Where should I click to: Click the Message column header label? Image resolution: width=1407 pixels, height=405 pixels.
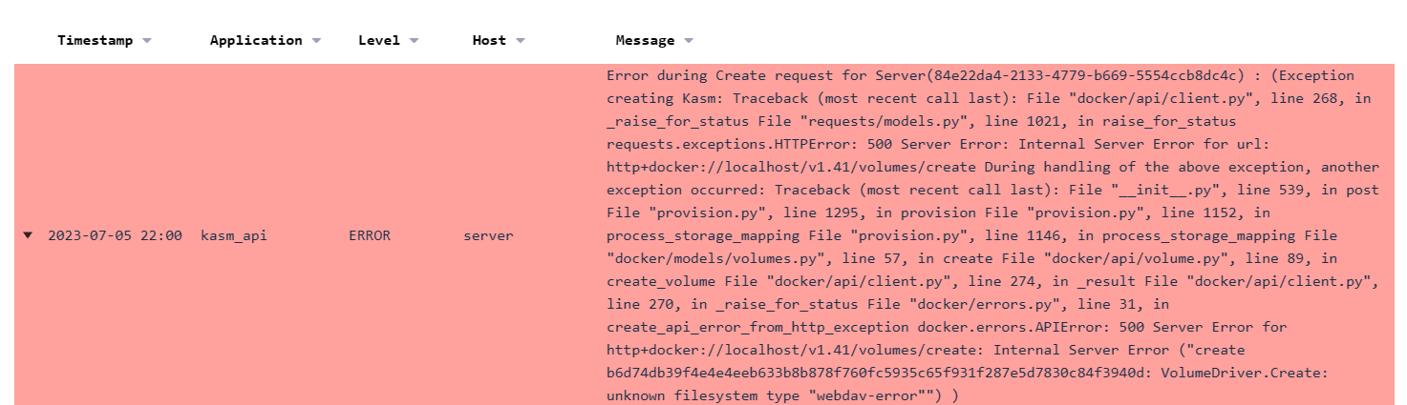645,41
